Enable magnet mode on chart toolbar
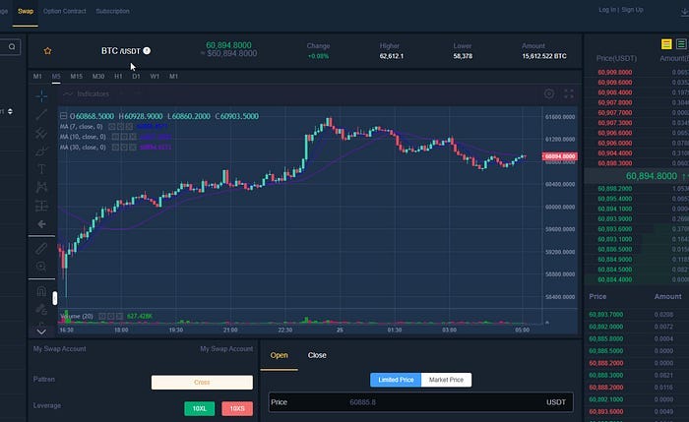Image resolution: width=689 pixels, height=422 pixels. coord(41,291)
